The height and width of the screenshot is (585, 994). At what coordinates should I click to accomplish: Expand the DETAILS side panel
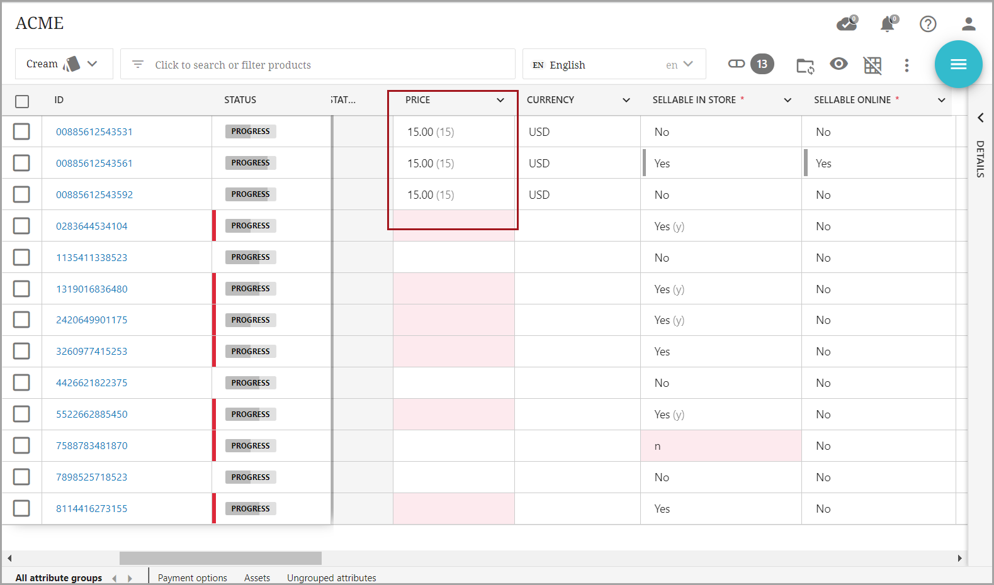coord(980,118)
